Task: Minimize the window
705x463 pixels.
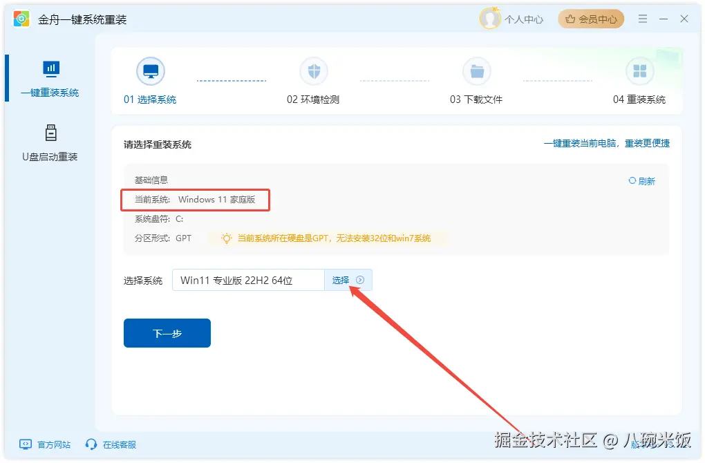Action: pos(664,19)
